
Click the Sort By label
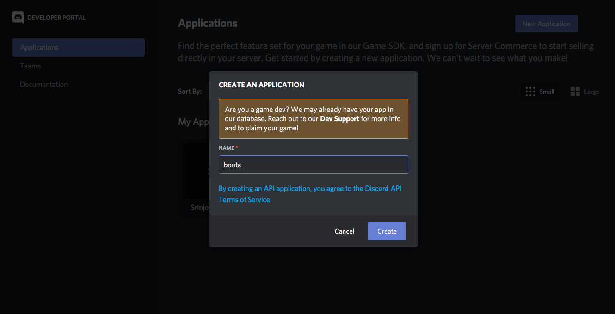(190, 92)
